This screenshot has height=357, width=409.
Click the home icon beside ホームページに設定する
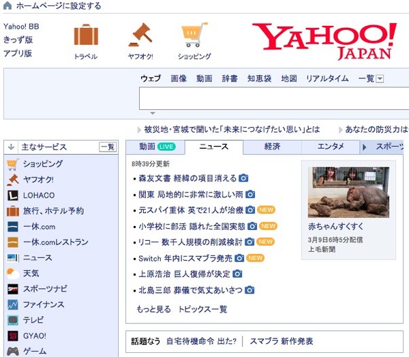[7, 5]
